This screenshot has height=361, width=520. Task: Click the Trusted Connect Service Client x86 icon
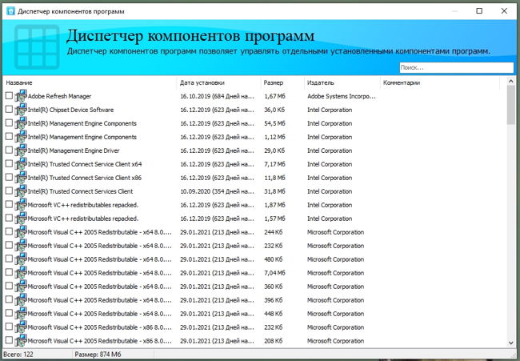pos(21,178)
